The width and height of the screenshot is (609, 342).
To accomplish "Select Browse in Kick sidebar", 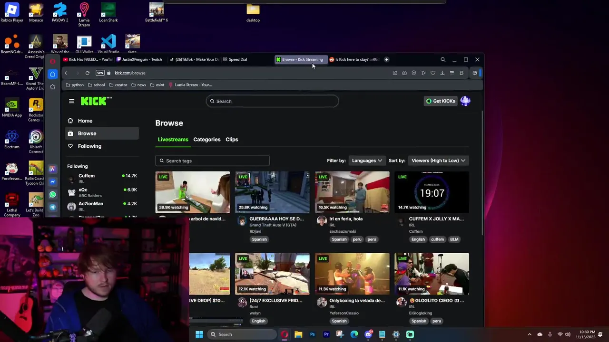I will [102, 133].
